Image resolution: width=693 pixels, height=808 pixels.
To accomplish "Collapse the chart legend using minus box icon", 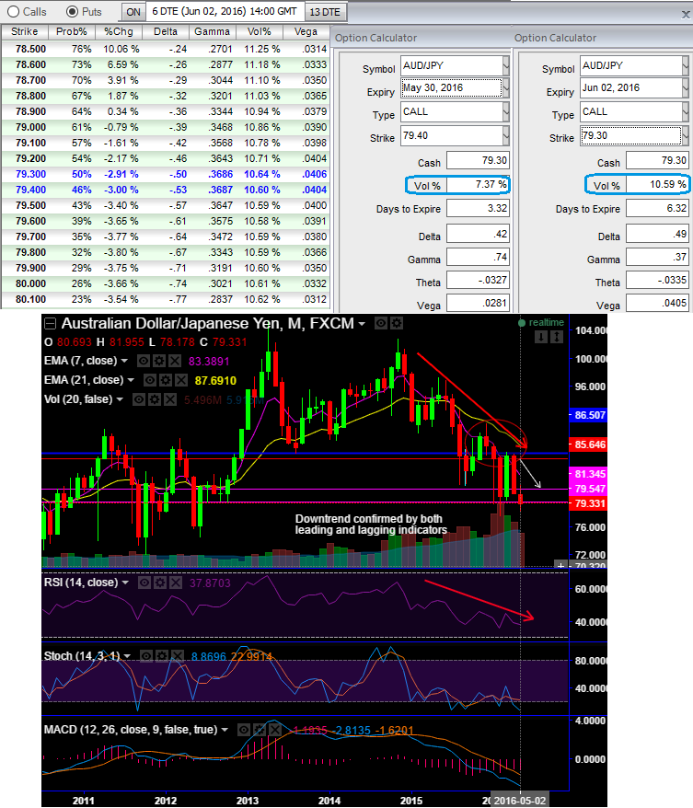I will pyautogui.click(x=50, y=324).
